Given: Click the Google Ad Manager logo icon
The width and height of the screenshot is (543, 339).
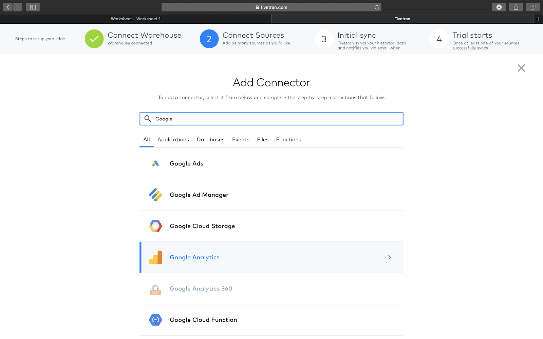Looking at the screenshot, I should [155, 195].
